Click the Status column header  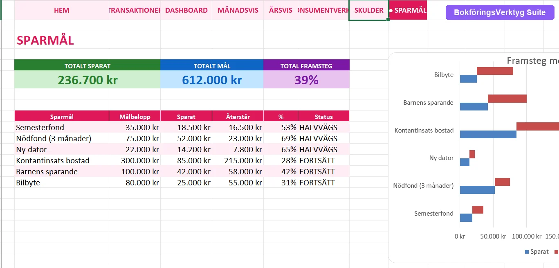(323, 117)
